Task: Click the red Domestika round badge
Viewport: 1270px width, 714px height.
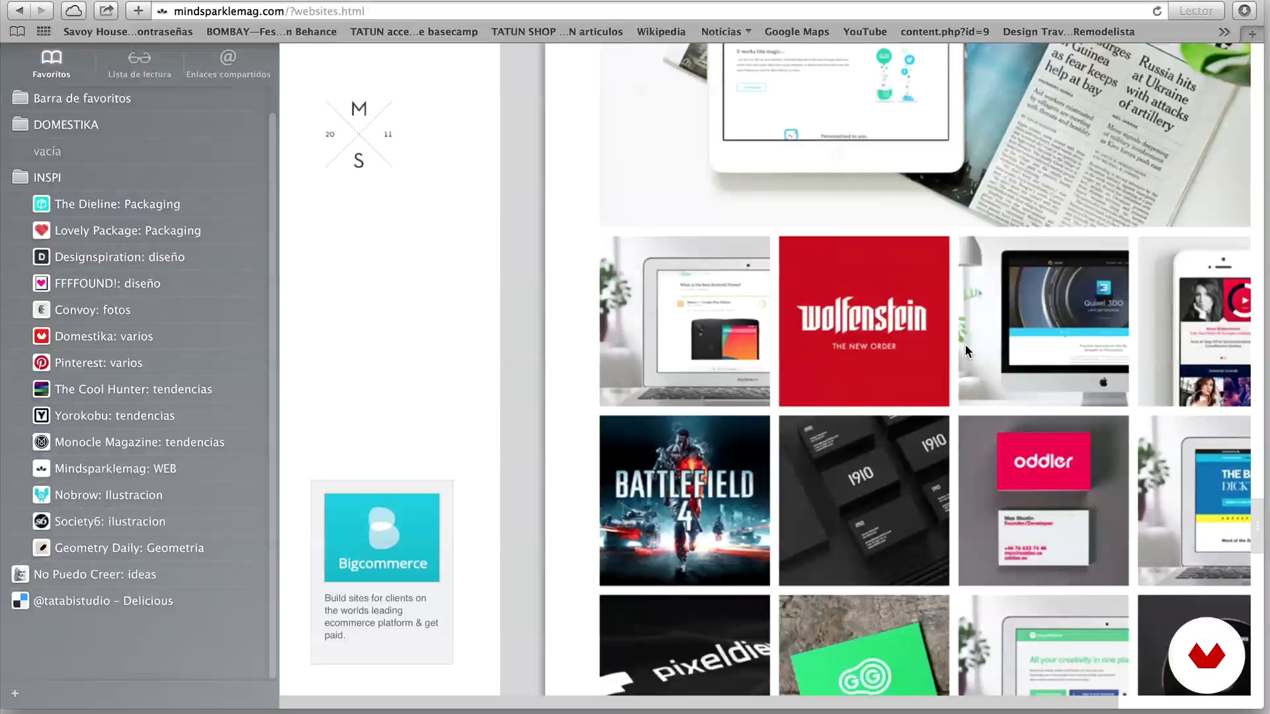Action: click(1206, 656)
